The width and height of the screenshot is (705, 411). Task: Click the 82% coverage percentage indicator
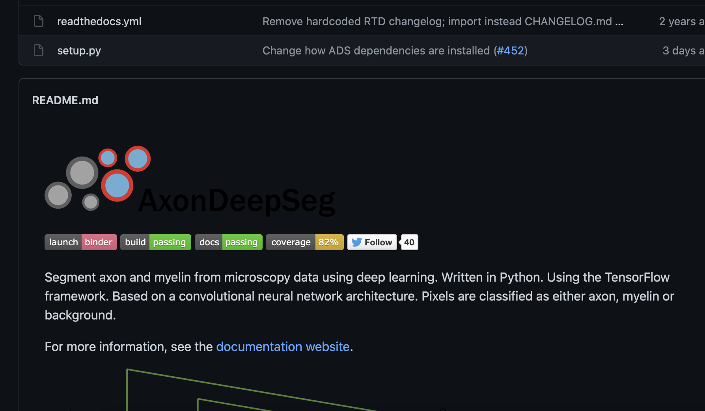[329, 242]
